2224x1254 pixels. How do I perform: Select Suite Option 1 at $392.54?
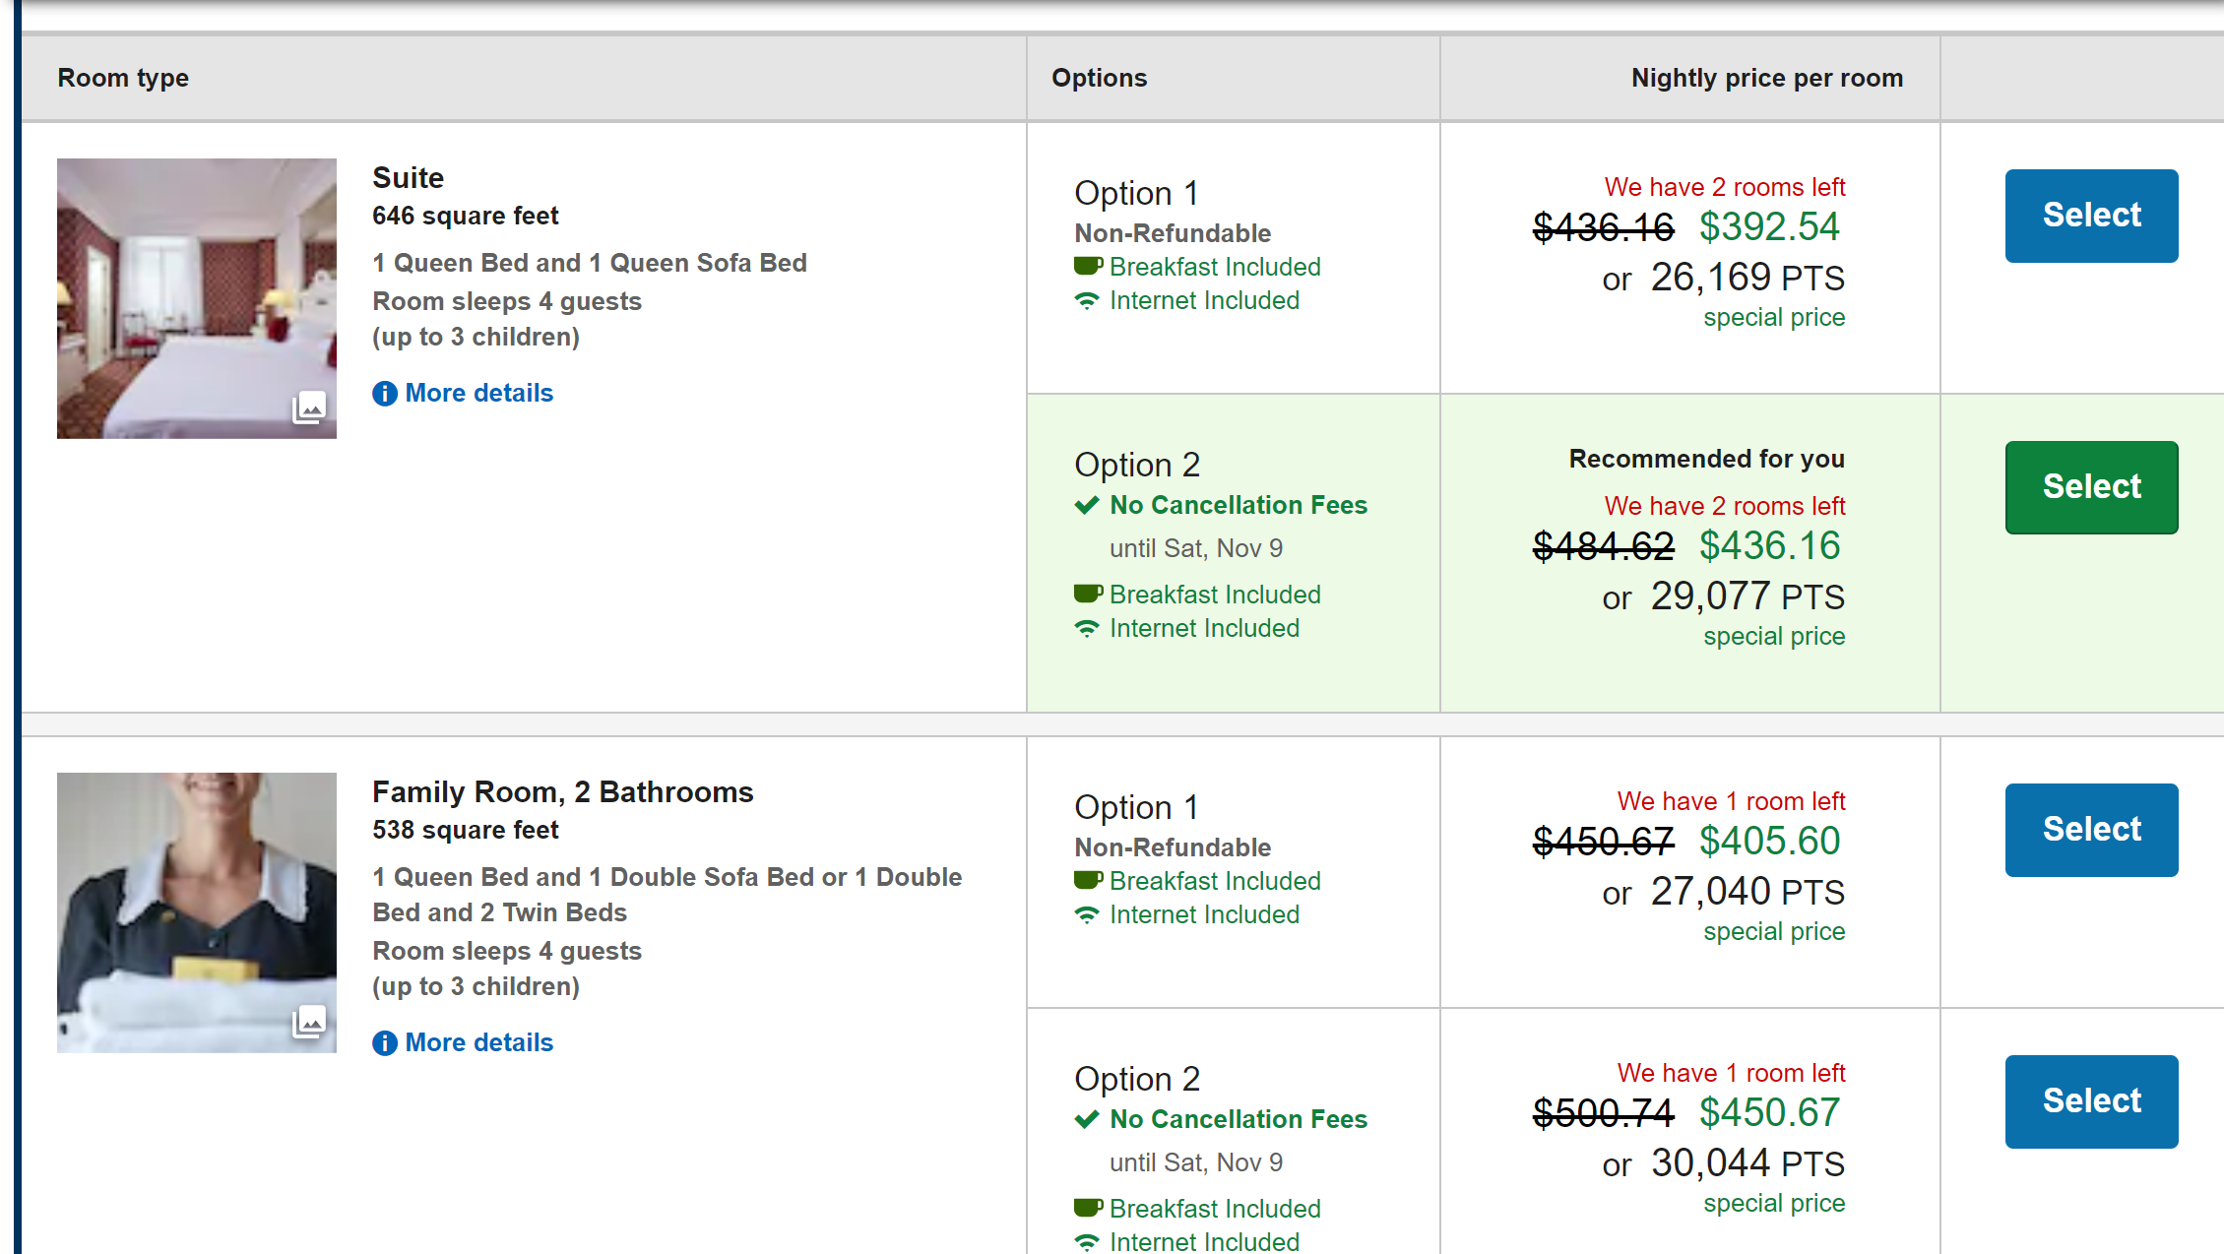click(x=2090, y=216)
